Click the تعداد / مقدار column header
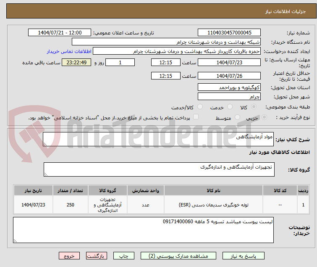The height and width of the screenshot is (267, 317). [x=71, y=190]
